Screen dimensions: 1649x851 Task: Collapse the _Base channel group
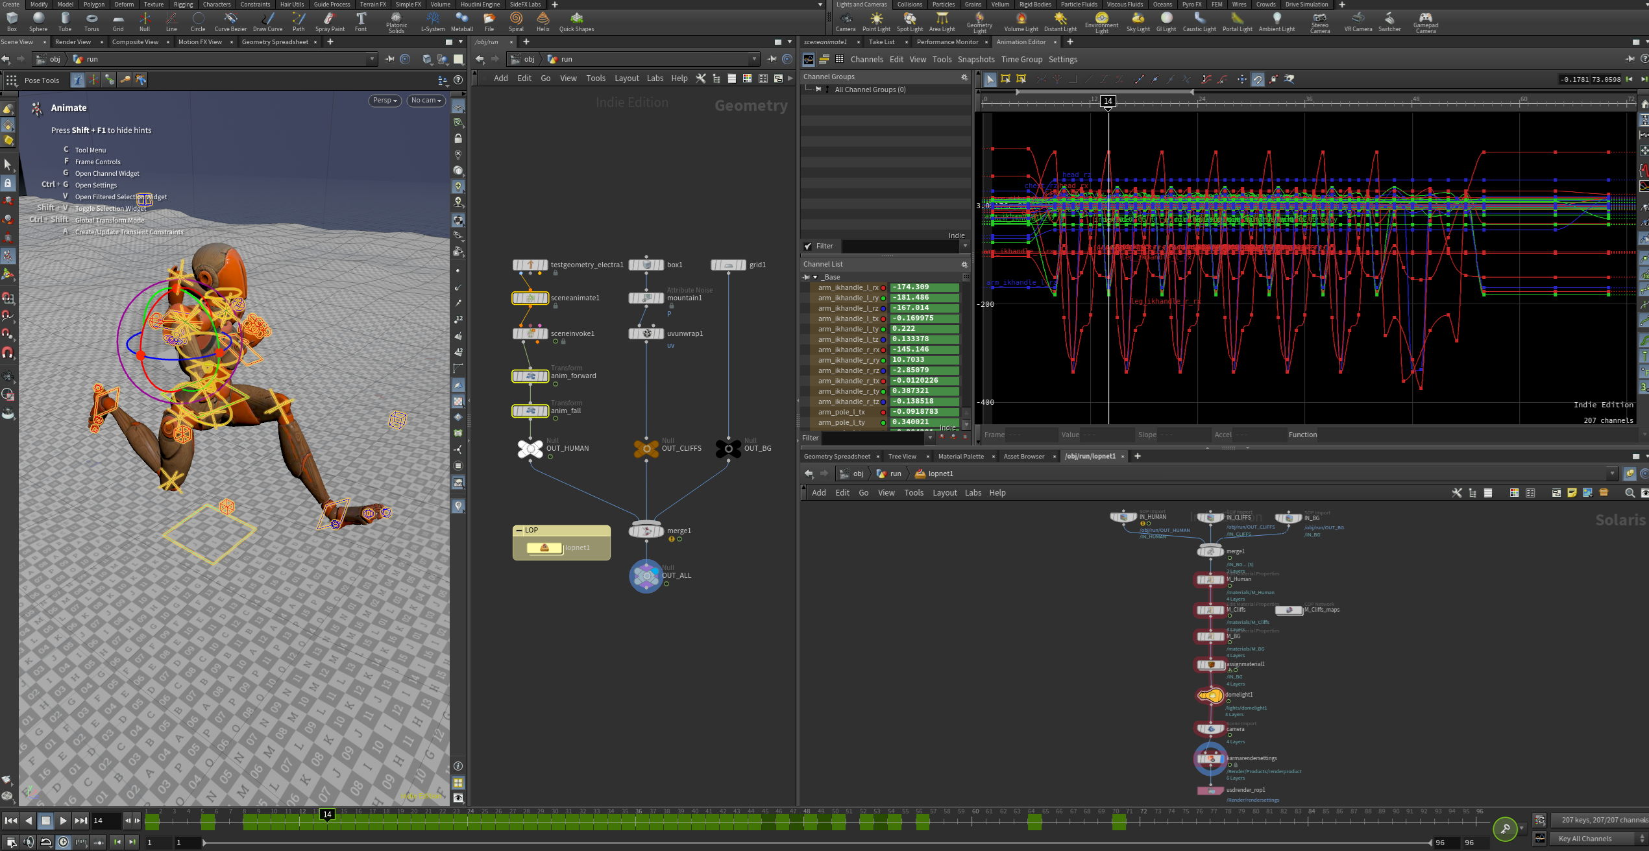coord(815,277)
